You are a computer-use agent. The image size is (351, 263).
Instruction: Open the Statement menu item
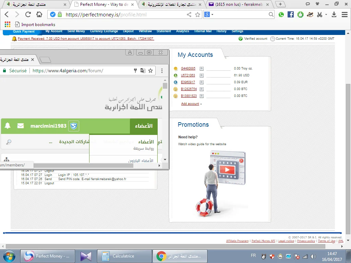point(164,31)
